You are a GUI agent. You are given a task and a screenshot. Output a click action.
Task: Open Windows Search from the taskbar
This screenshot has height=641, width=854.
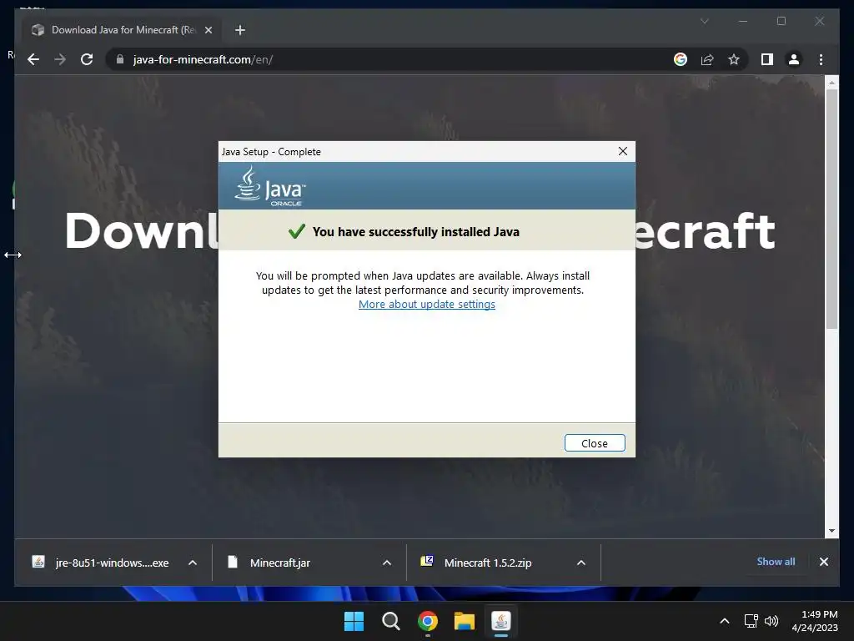tap(390, 621)
